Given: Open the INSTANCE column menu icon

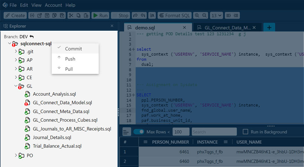Looking at the screenshot, I should pos(225,142).
